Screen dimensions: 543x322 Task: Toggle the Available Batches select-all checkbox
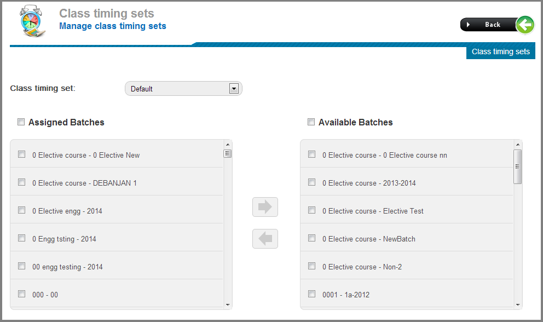pos(311,122)
